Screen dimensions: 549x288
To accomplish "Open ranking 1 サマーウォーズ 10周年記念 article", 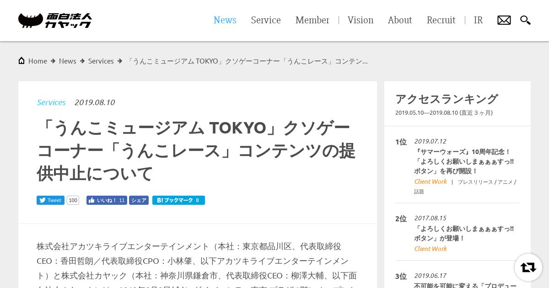I will click(x=464, y=161).
